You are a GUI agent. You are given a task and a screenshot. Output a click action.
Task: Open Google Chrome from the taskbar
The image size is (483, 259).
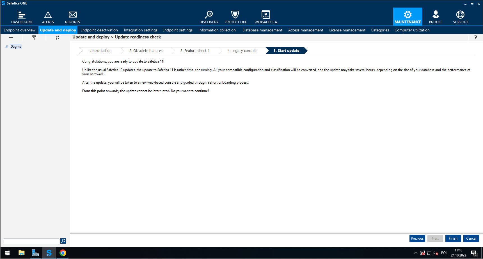pyautogui.click(x=63, y=253)
